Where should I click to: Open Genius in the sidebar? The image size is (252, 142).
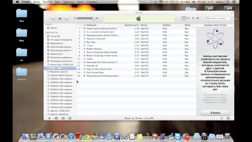[54, 28]
